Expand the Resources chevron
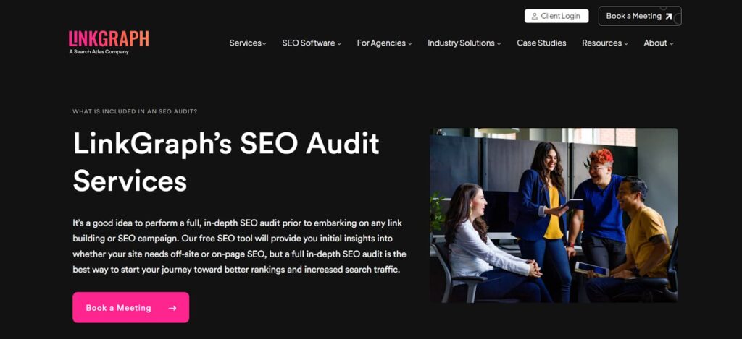Viewport: 742px width, 339px height. tap(626, 43)
